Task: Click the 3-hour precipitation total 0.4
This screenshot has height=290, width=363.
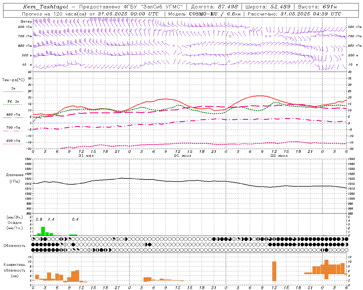Action: pos(75,219)
